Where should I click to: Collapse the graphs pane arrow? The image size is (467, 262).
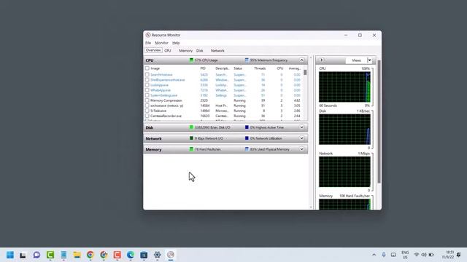pos(322,60)
